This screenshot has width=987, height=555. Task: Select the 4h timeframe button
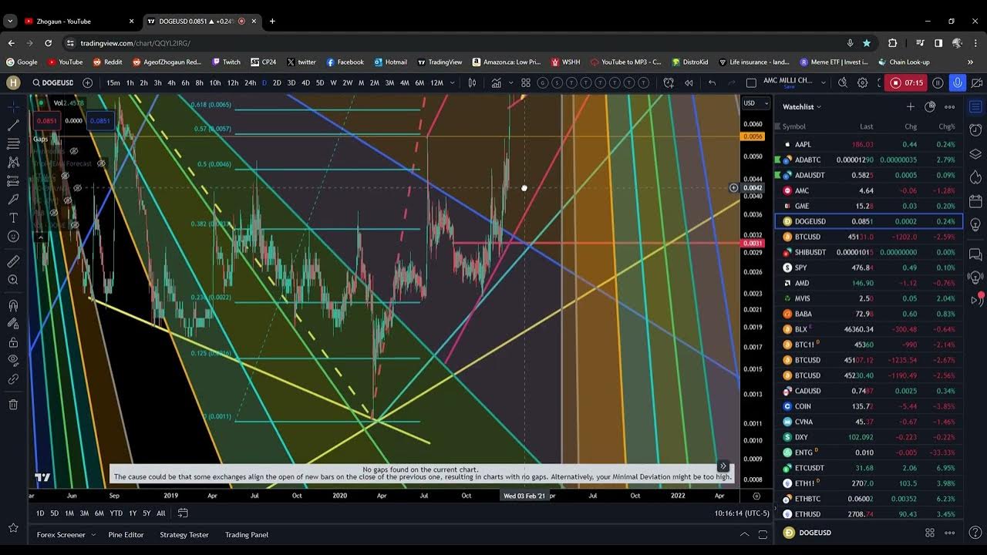pos(171,82)
